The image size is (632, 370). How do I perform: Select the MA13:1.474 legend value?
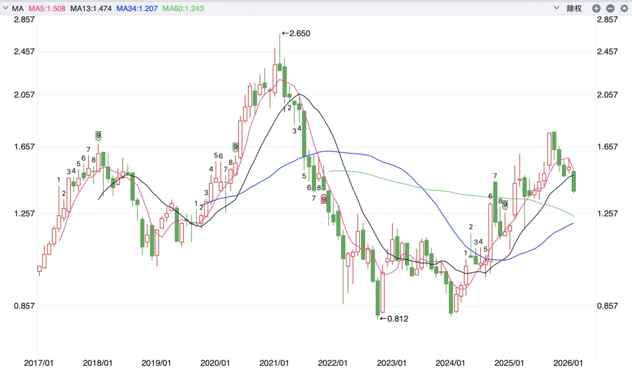click(x=91, y=8)
